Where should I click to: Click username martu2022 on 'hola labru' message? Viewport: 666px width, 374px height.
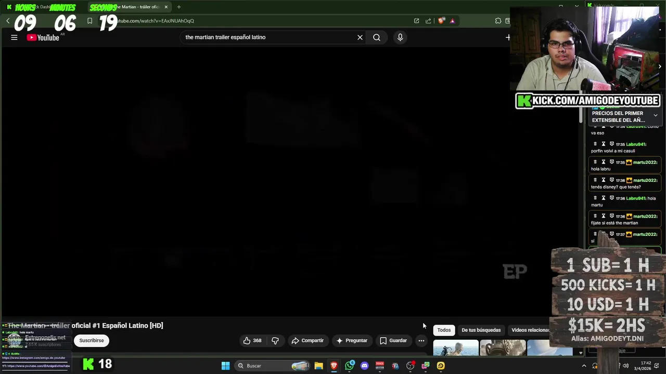pyautogui.click(x=645, y=163)
